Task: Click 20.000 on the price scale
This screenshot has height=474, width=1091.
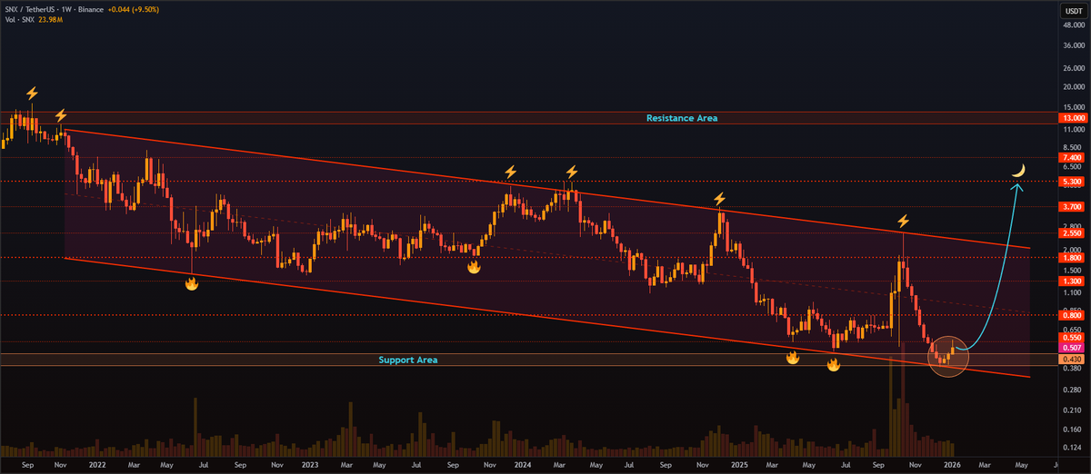Action: (x=1073, y=87)
